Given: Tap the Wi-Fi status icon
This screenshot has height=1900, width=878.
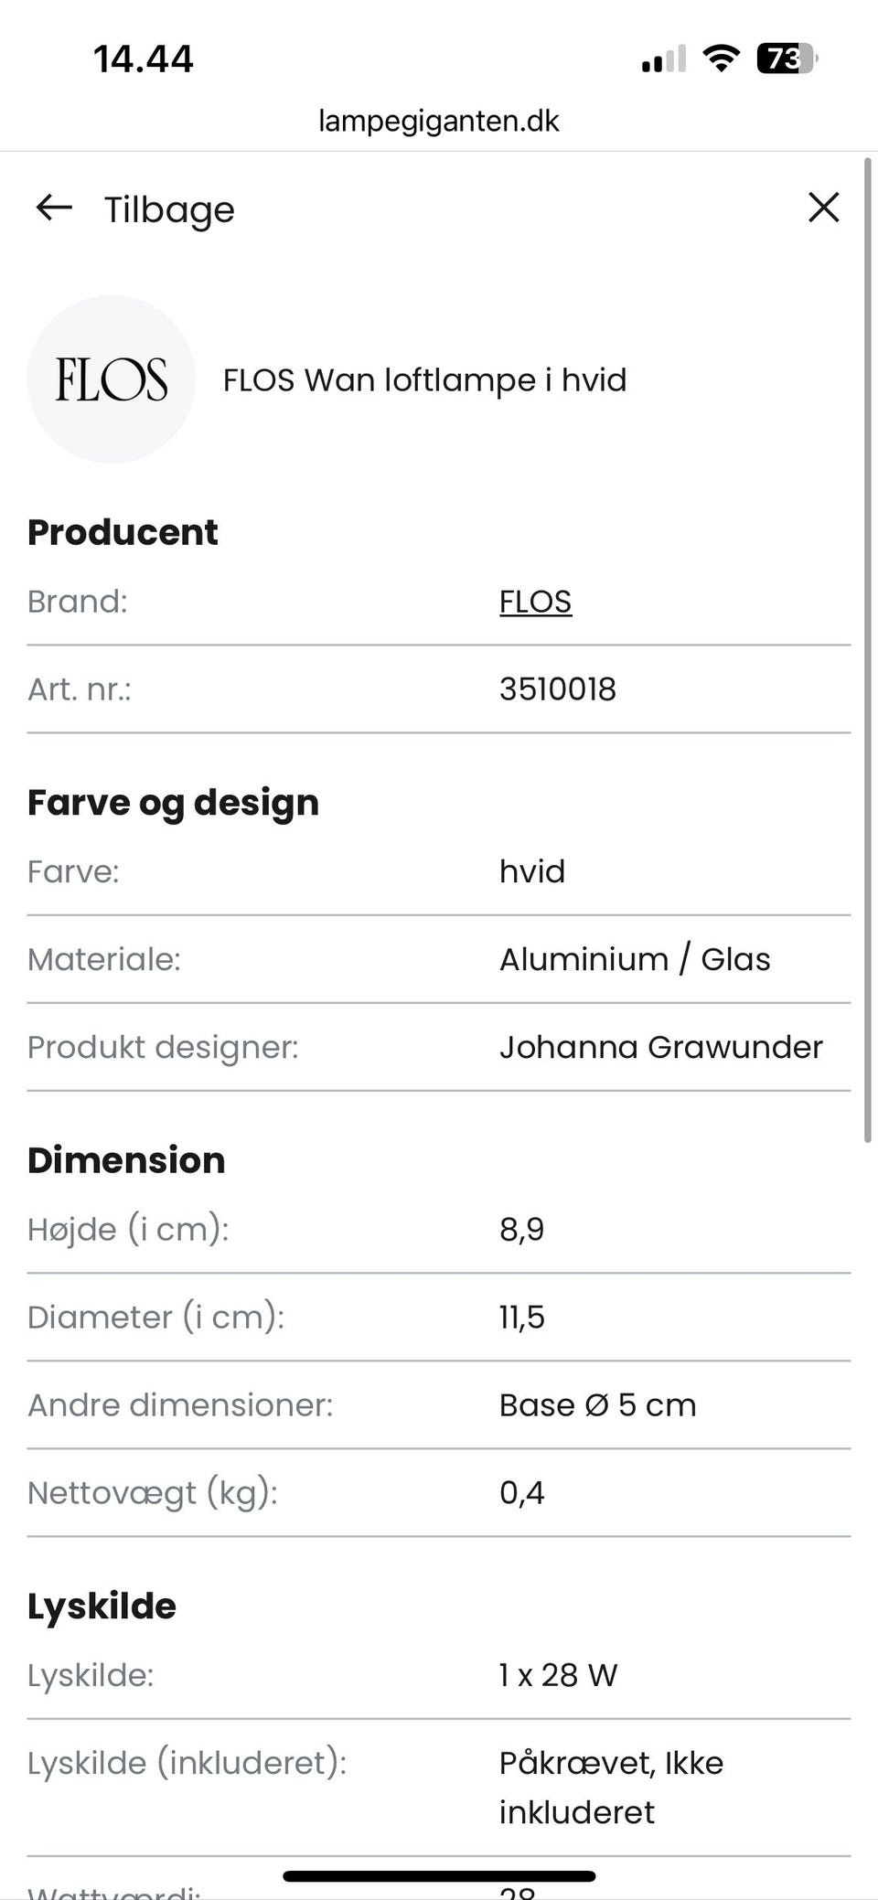Looking at the screenshot, I should (721, 59).
